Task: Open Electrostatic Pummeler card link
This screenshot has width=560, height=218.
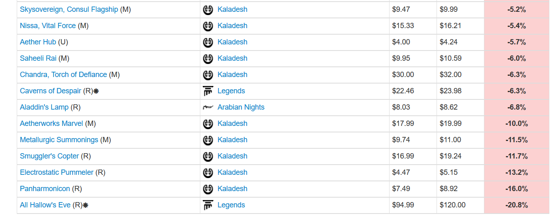Action: point(56,172)
